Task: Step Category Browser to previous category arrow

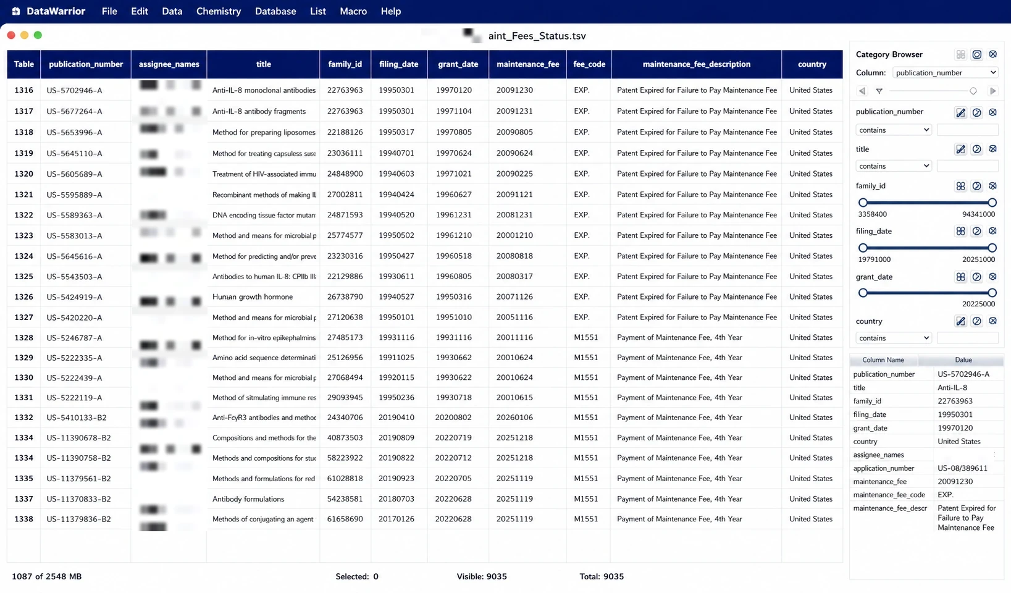Action: click(x=862, y=91)
